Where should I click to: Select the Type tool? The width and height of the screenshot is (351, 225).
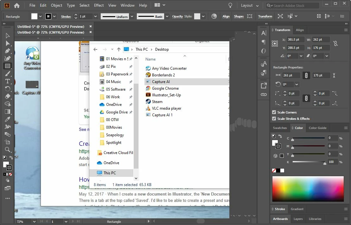click(x=7, y=81)
